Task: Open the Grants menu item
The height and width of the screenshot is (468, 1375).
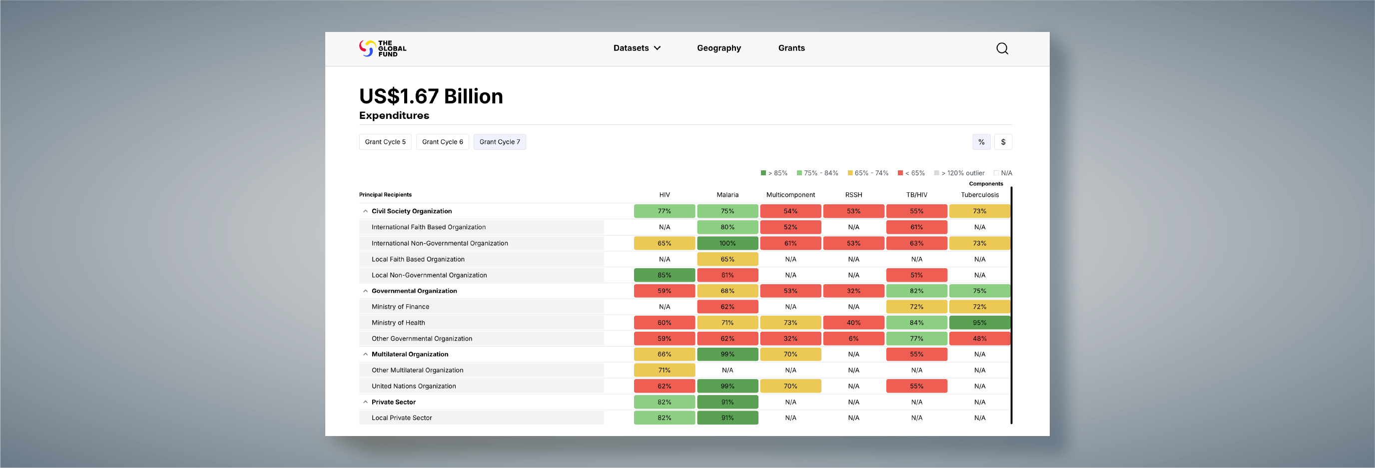Action: pyautogui.click(x=791, y=48)
